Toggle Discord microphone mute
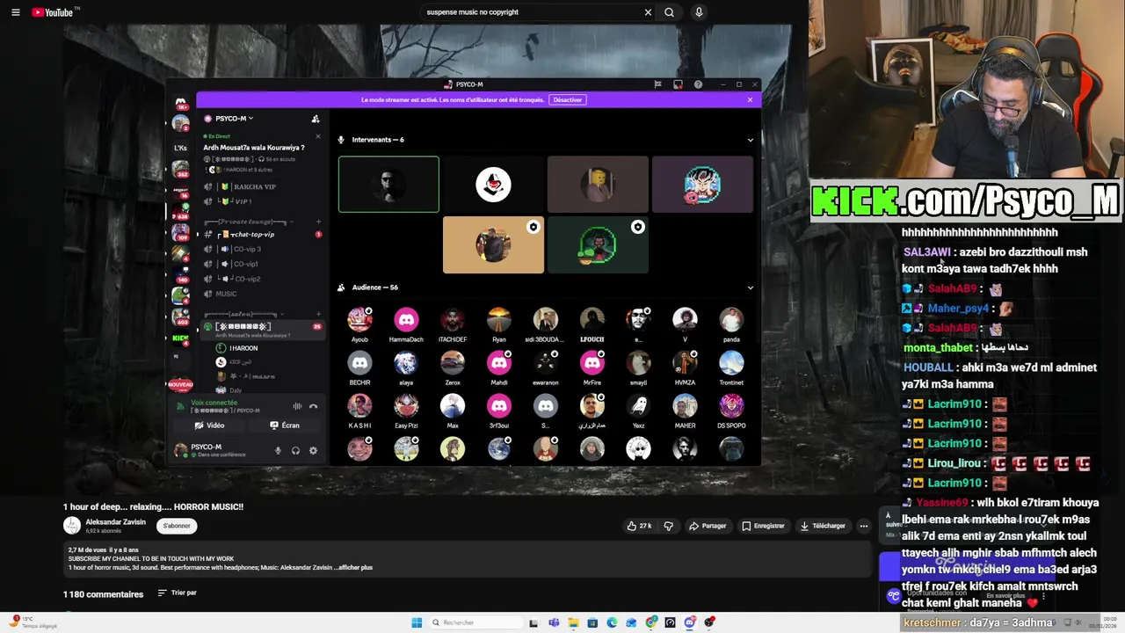1125x633 pixels. click(x=278, y=451)
